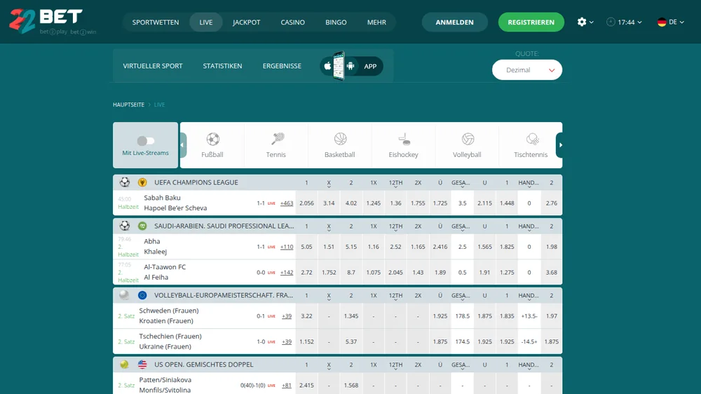This screenshot has height=394, width=701.
Task: Select odds 2.056 for Sabah Baku
Action: click(x=306, y=203)
